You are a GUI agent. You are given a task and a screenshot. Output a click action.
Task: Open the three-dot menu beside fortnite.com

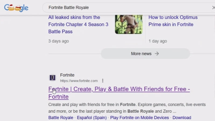tap(103, 80)
